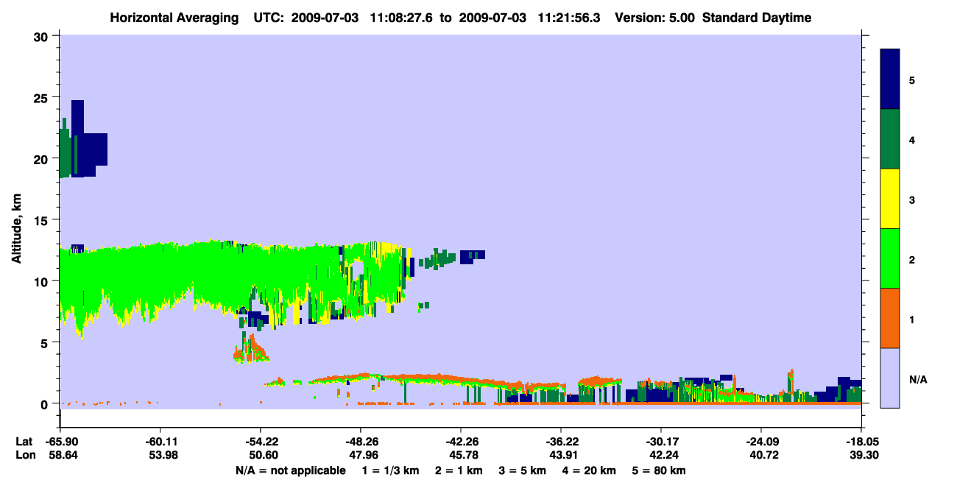
Task: Click the '5 = 80 km' legend note
Action: coord(660,470)
